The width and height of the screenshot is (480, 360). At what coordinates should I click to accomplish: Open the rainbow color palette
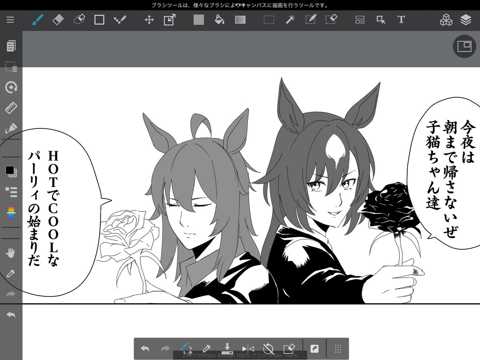coord(11,212)
